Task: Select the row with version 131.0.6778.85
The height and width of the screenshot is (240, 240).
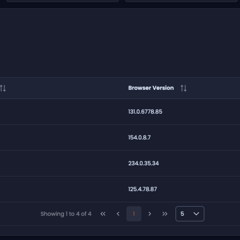Action: (120, 112)
